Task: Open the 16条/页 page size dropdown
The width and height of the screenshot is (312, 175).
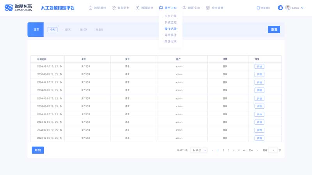Action: click(x=199, y=150)
